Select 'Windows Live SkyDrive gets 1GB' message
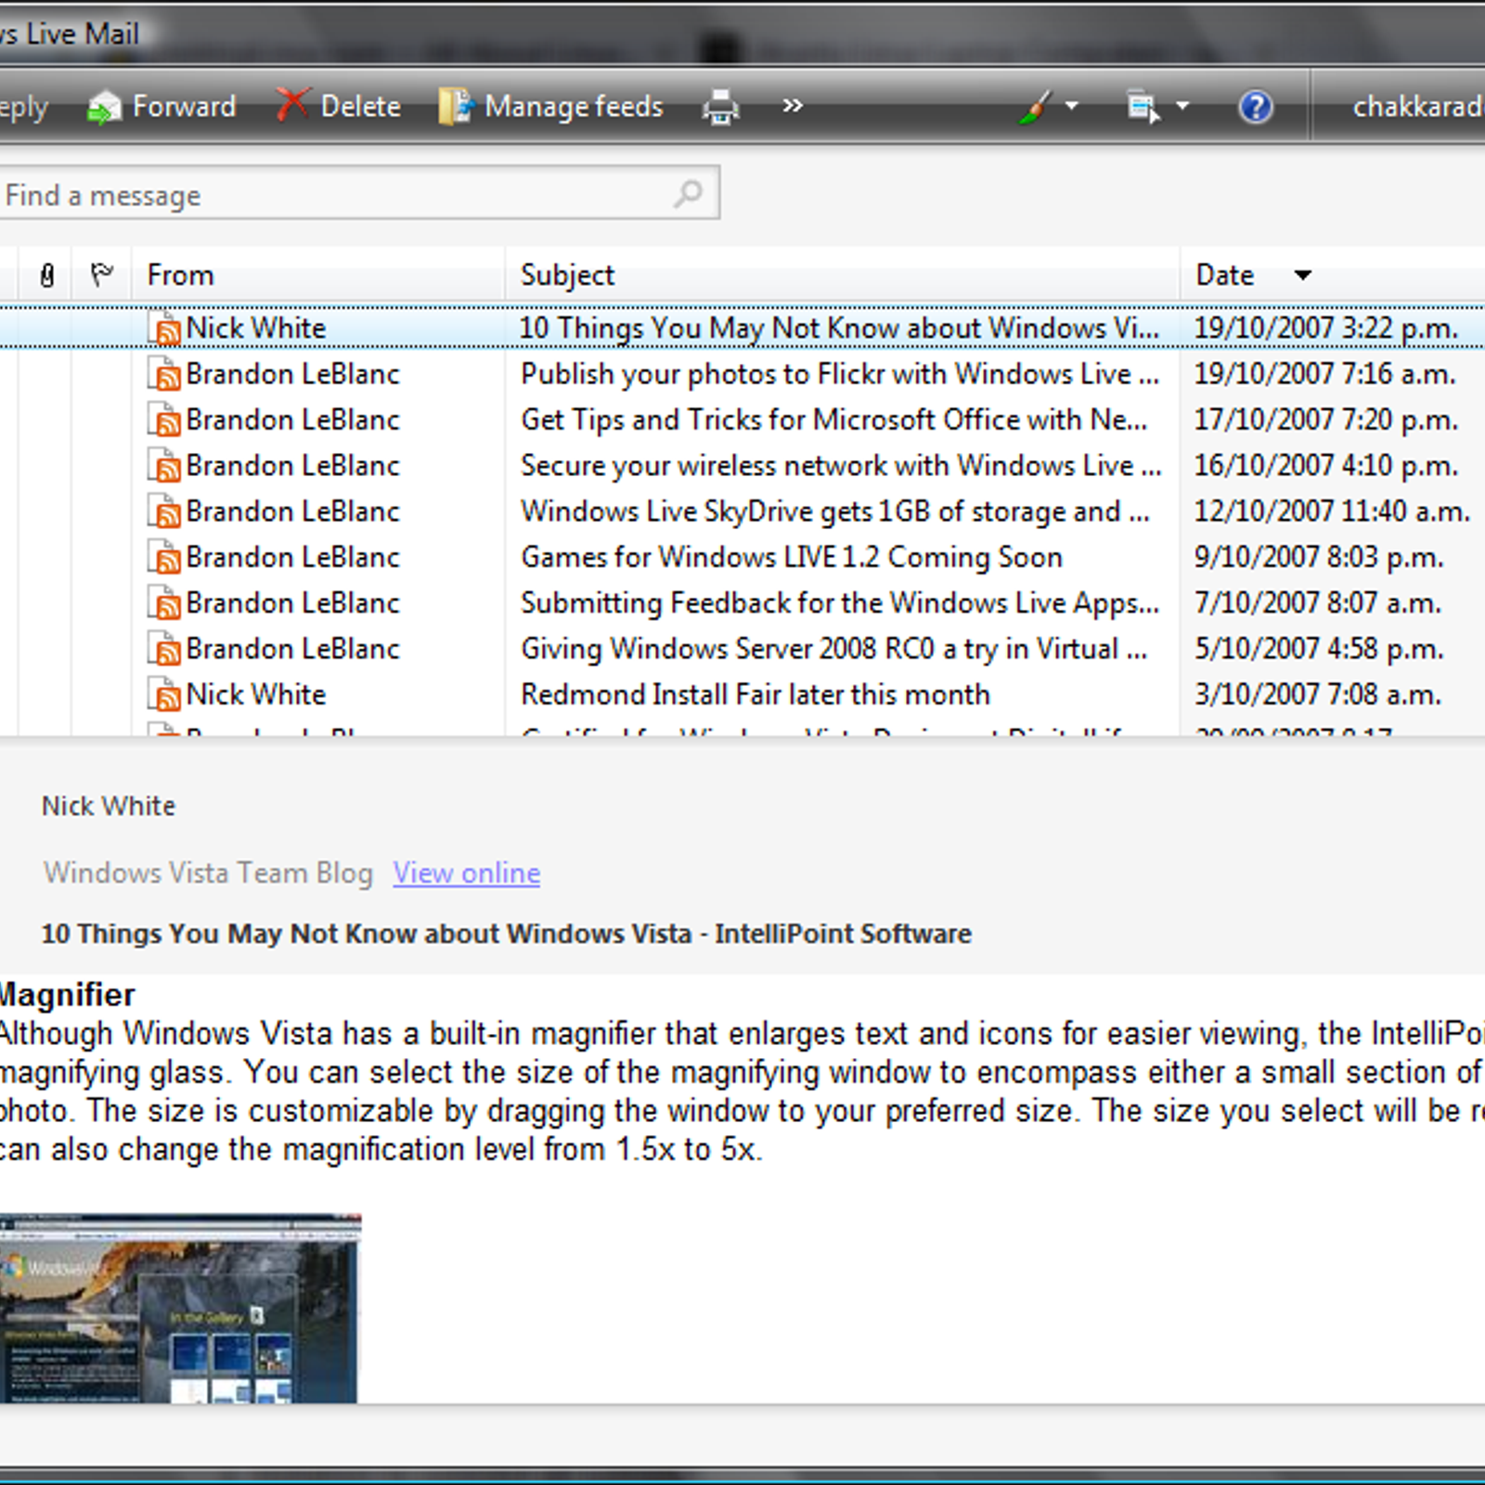1485x1485 pixels. coord(742,511)
